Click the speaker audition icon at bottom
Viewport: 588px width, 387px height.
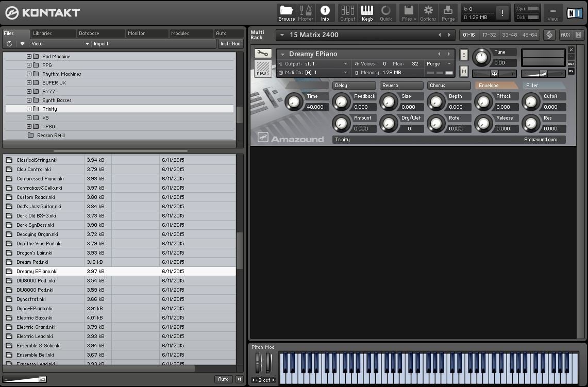(240, 379)
